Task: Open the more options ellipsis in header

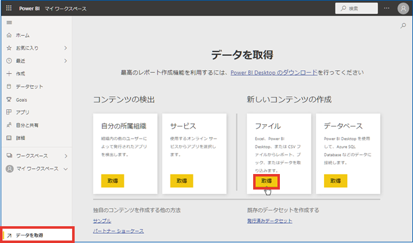Action: pyautogui.click(x=386, y=8)
